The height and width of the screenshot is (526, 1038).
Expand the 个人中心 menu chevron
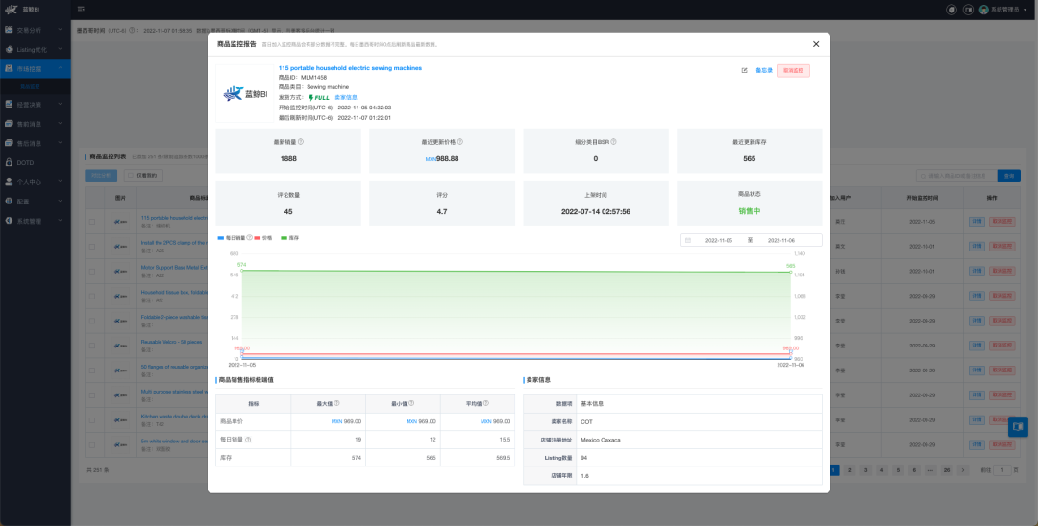click(60, 181)
